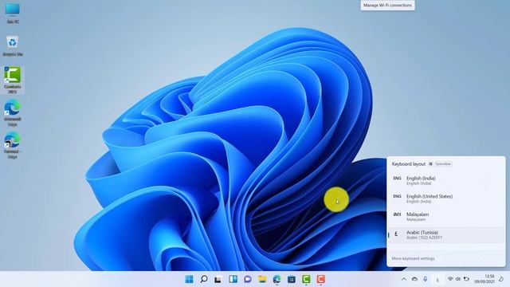Select the bottom Edge profile shortcut
Screen dimensions: 510x287
(x=13, y=145)
